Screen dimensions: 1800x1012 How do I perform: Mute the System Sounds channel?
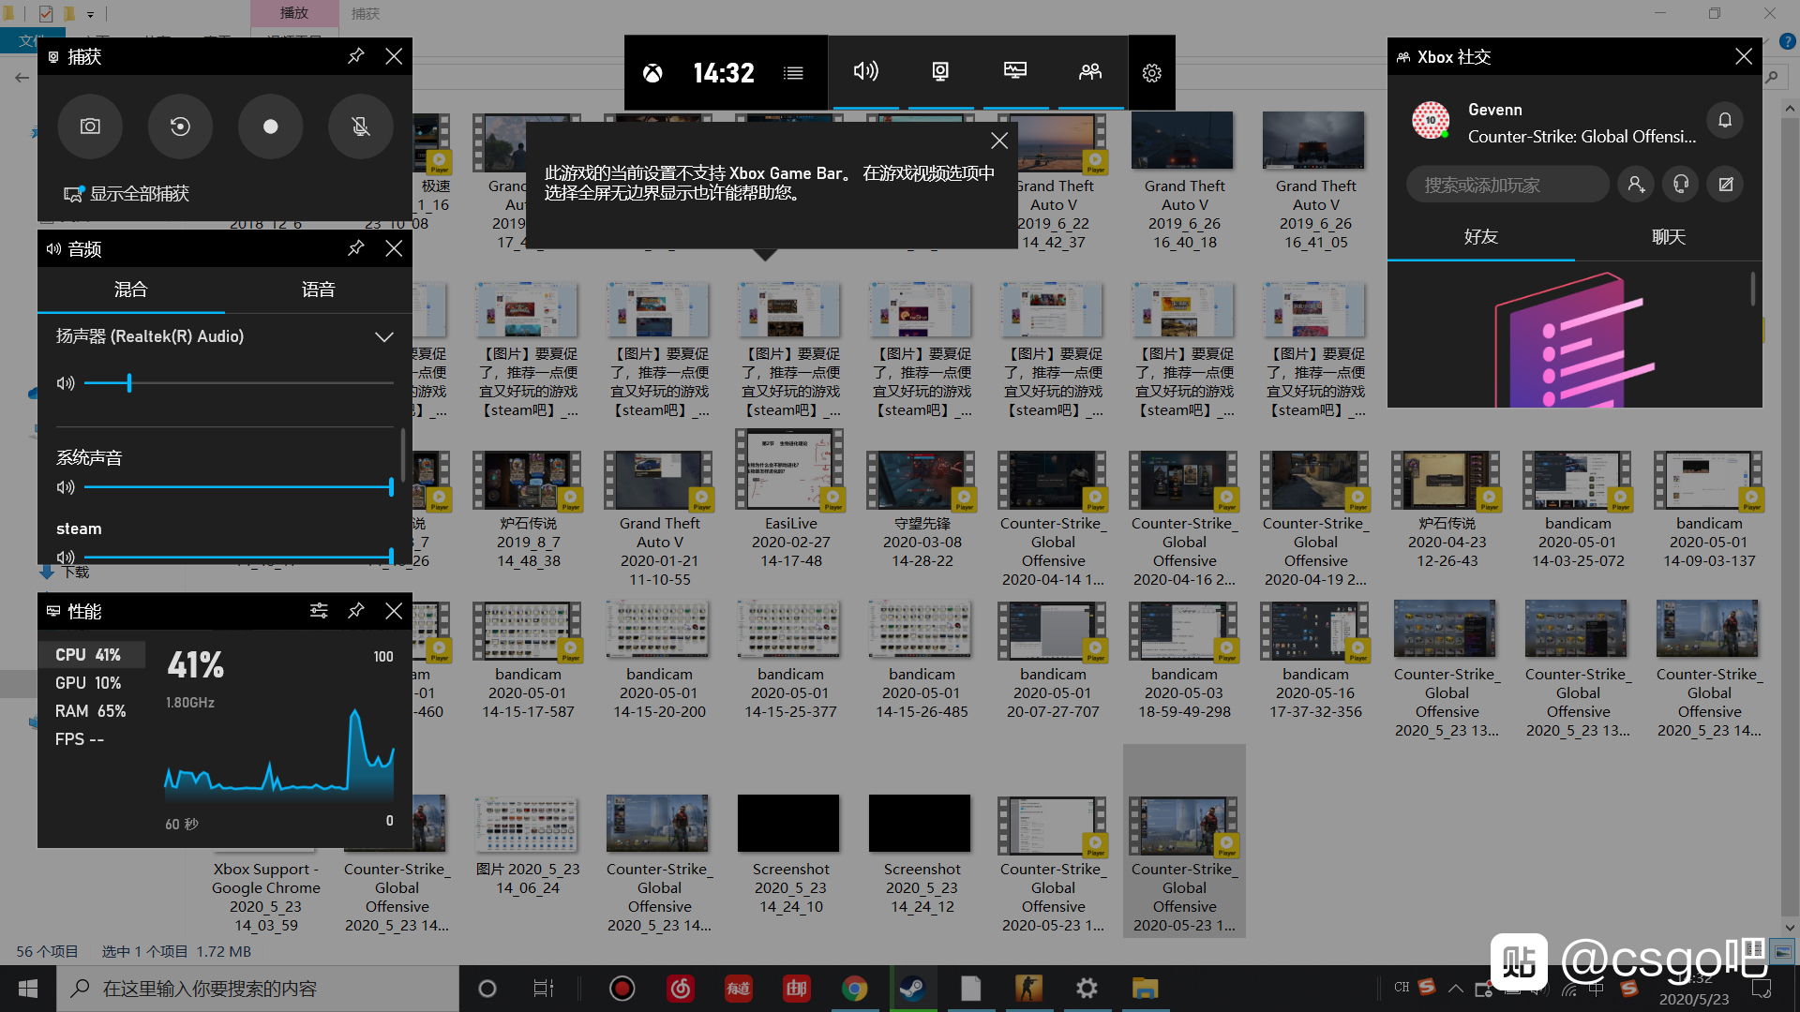coord(66,487)
